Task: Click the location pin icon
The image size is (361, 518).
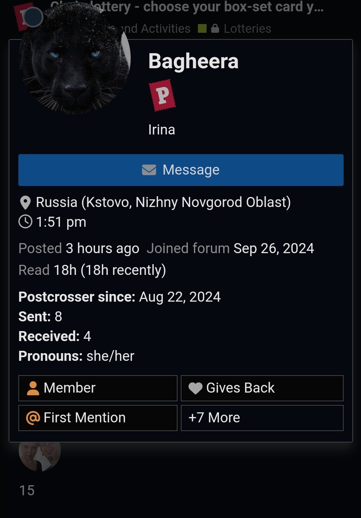Action: tap(25, 203)
